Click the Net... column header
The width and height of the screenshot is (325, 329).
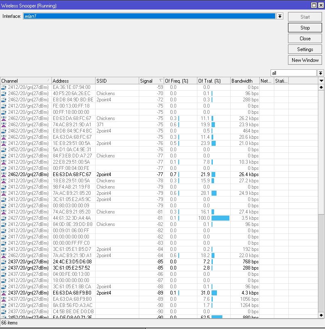[x=267, y=81]
